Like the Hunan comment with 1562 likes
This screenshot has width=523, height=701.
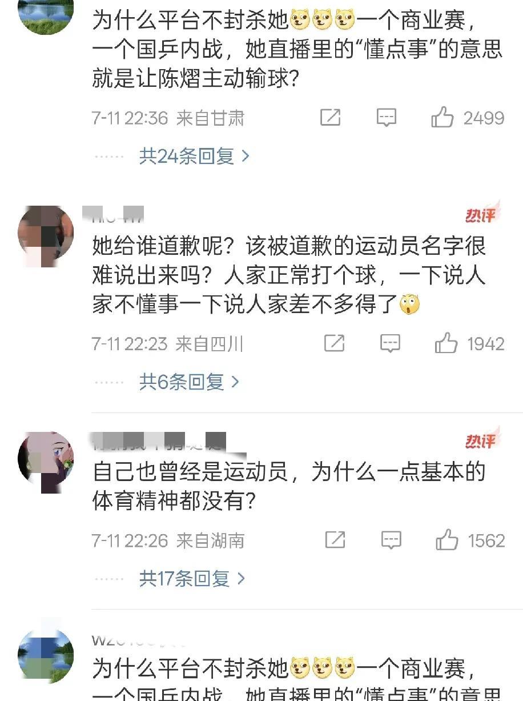(447, 540)
